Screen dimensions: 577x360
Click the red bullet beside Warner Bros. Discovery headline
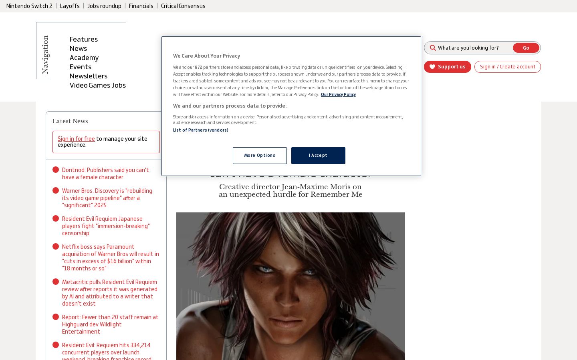[x=56, y=190]
